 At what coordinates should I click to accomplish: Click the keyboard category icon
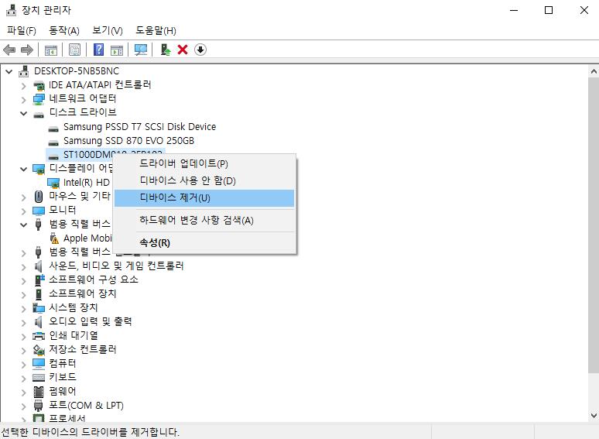click(39, 378)
